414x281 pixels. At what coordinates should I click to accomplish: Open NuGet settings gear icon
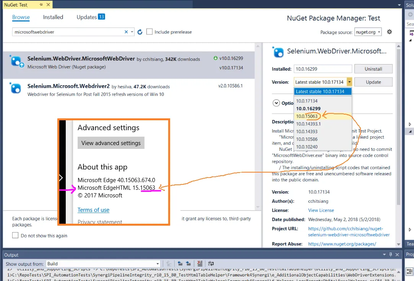pyautogui.click(x=390, y=32)
